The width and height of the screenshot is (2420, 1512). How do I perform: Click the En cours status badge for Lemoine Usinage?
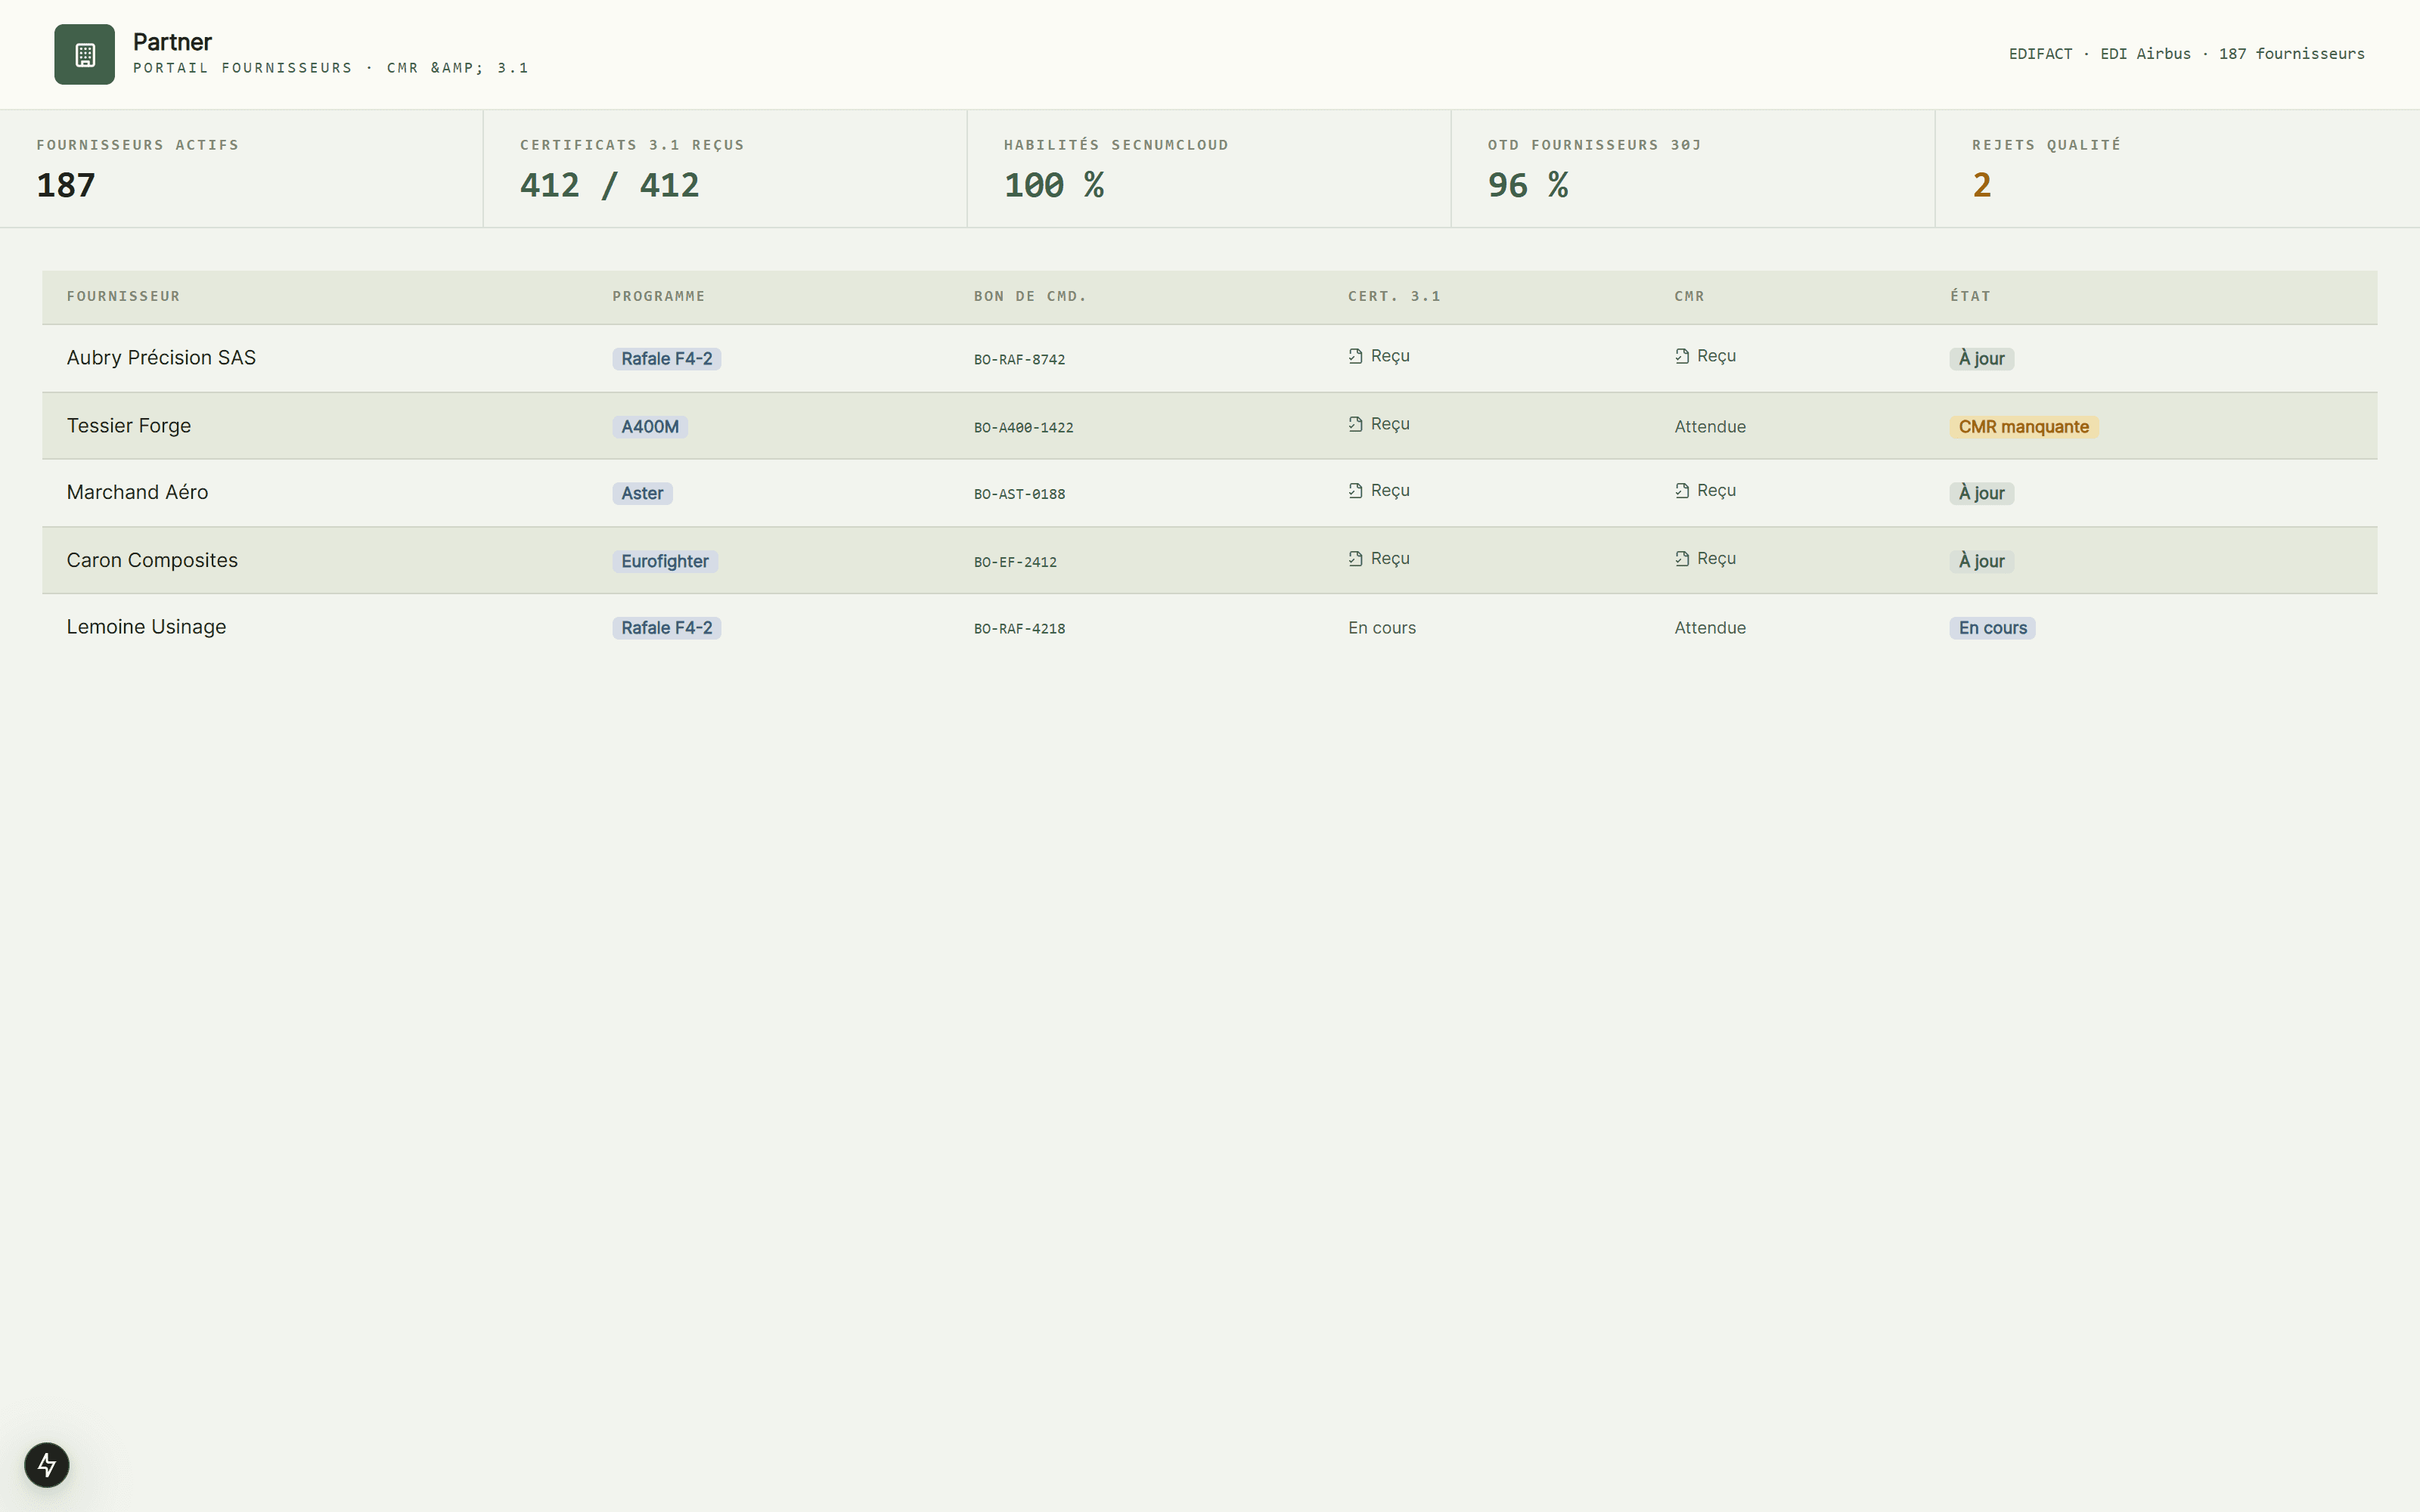point(1992,628)
